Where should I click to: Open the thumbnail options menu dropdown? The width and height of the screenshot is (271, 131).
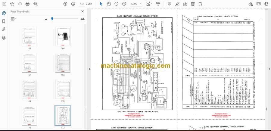coord(14,19)
